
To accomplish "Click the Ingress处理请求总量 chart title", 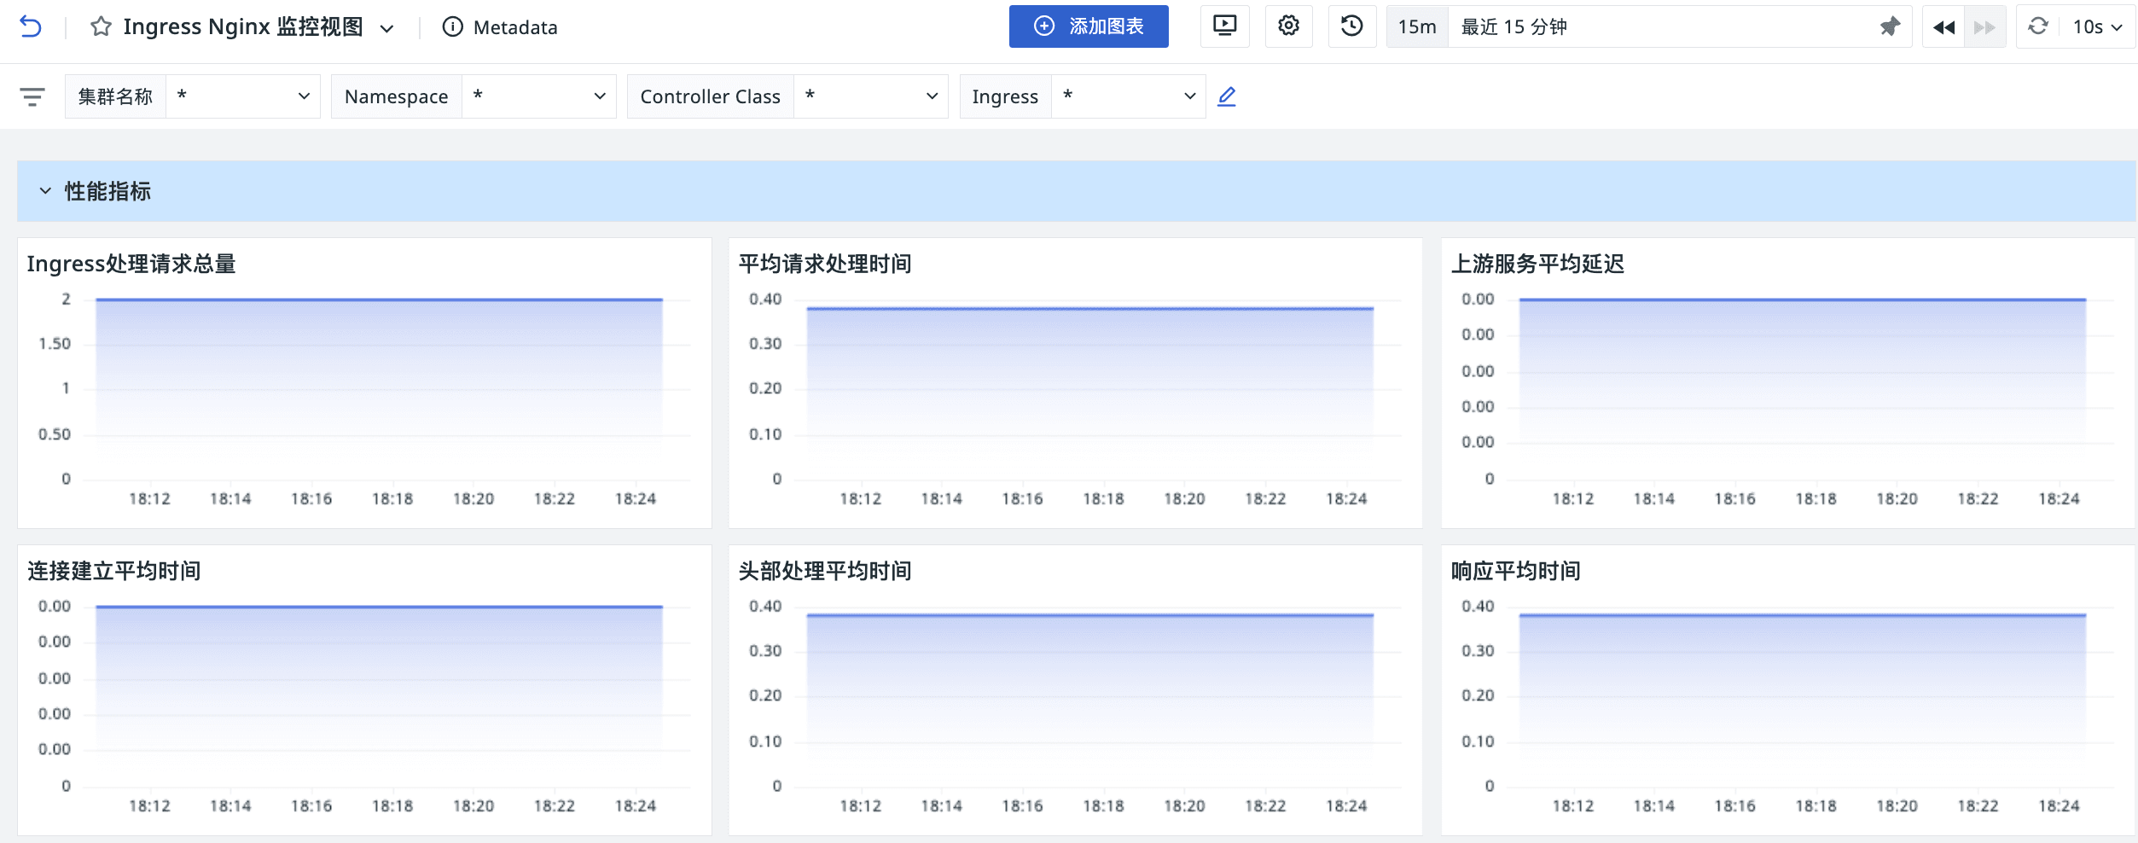I will click(x=131, y=264).
